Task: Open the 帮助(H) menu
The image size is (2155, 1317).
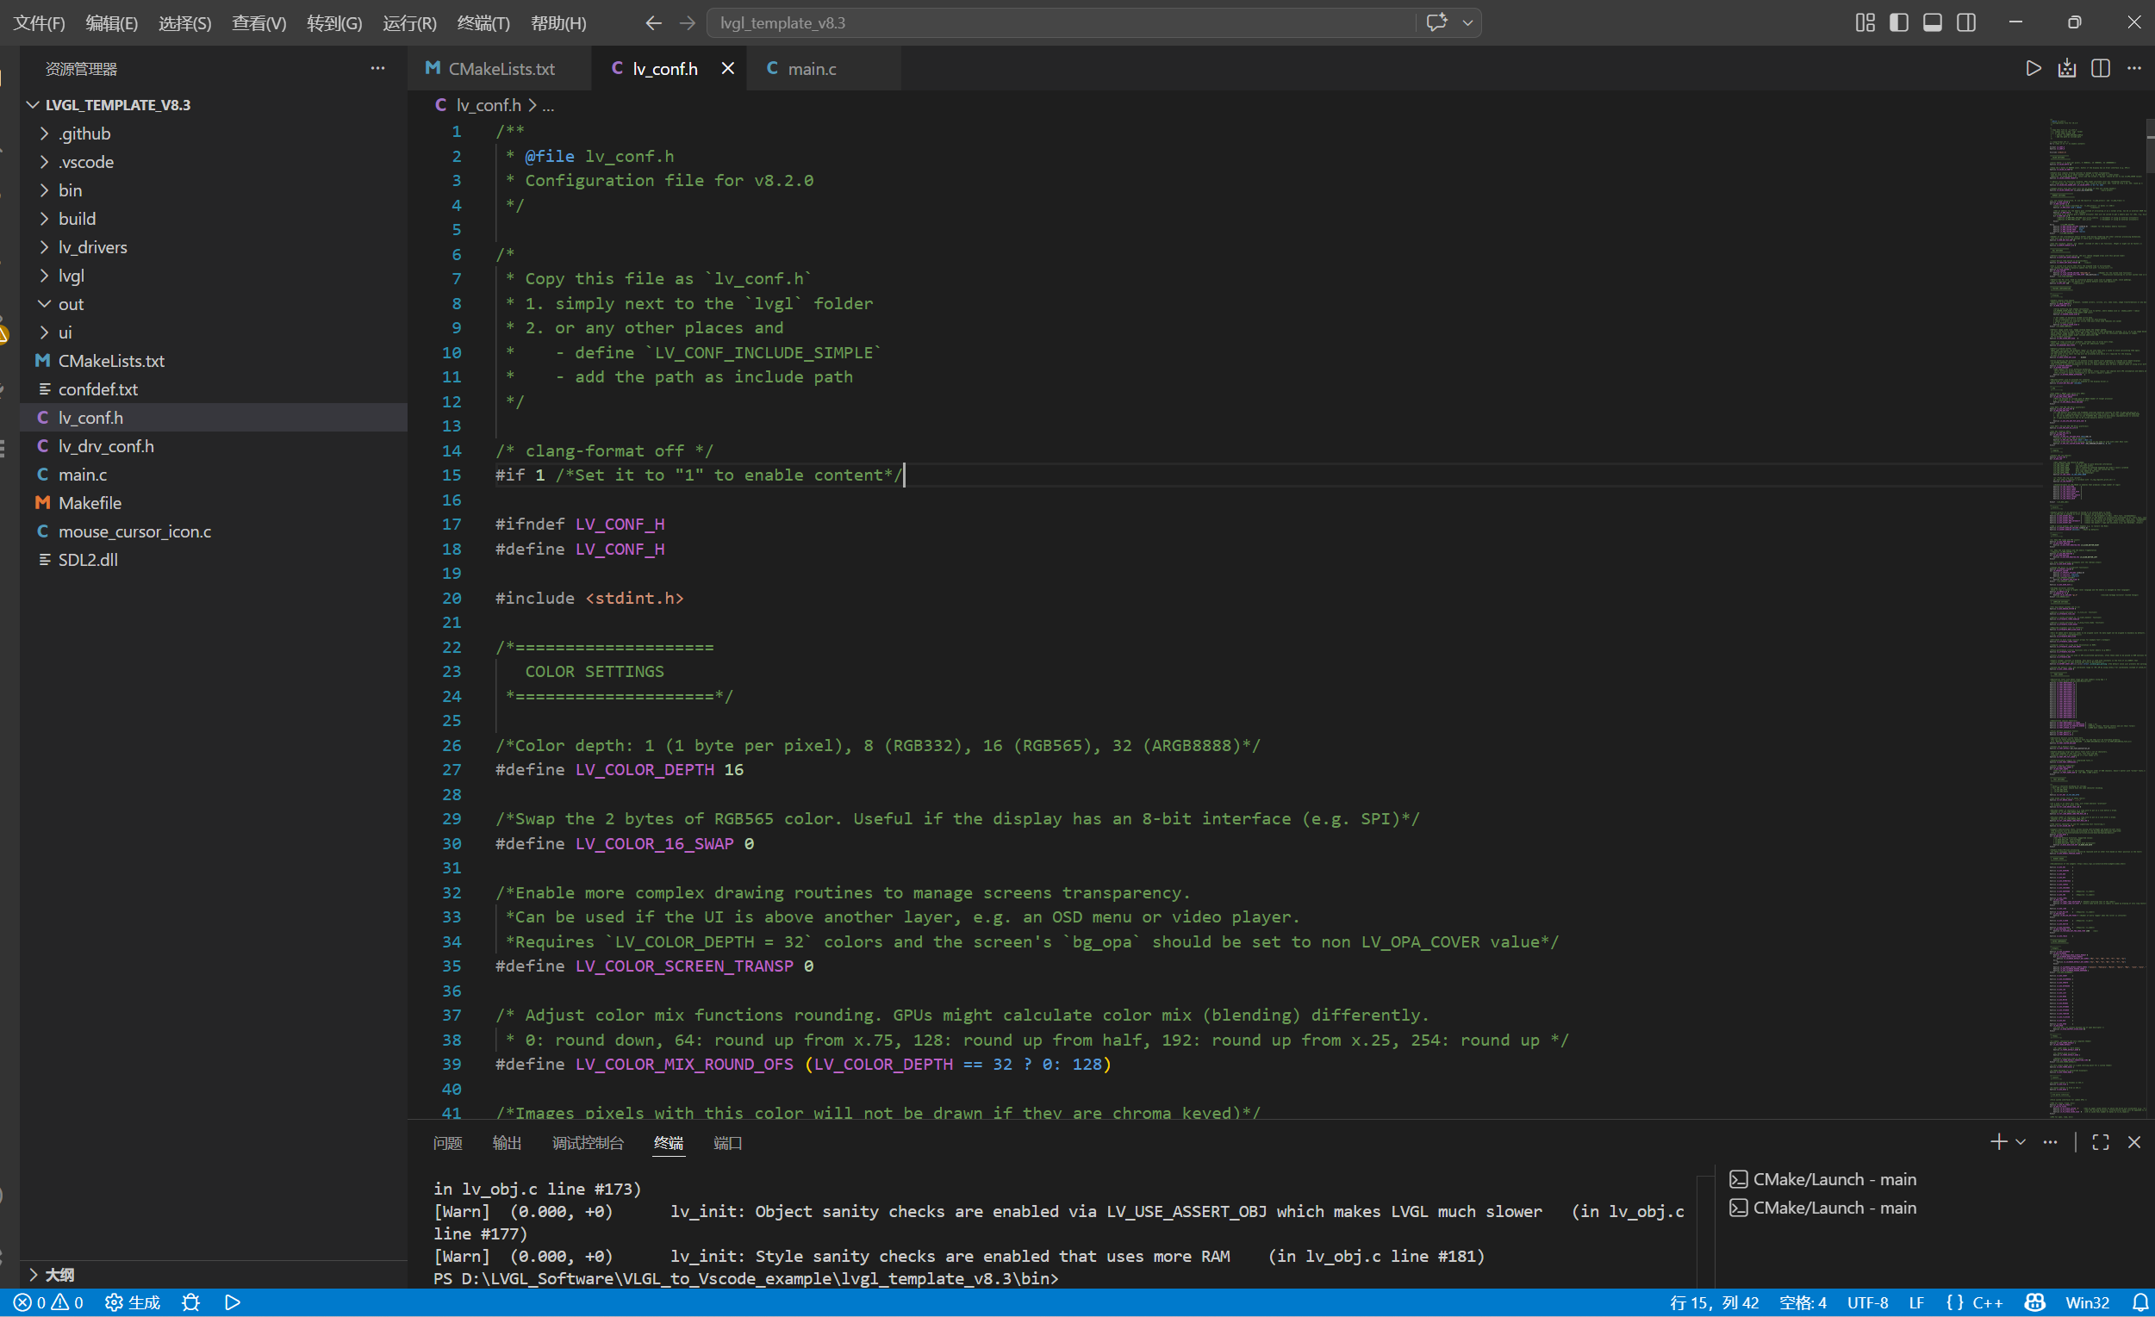Action: [559, 22]
